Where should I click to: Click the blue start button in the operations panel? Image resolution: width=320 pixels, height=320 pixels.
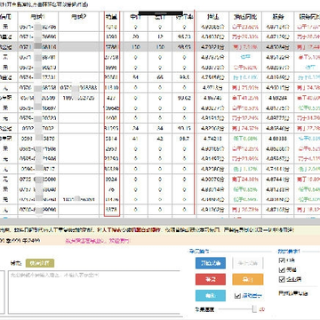point(211,263)
